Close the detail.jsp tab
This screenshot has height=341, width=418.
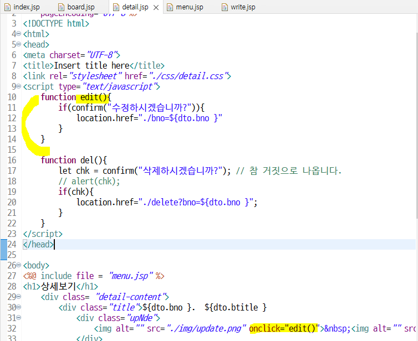[156, 7]
